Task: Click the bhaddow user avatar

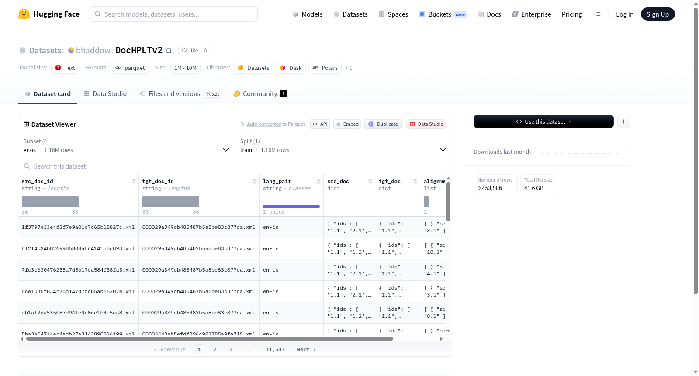Action: (x=71, y=50)
